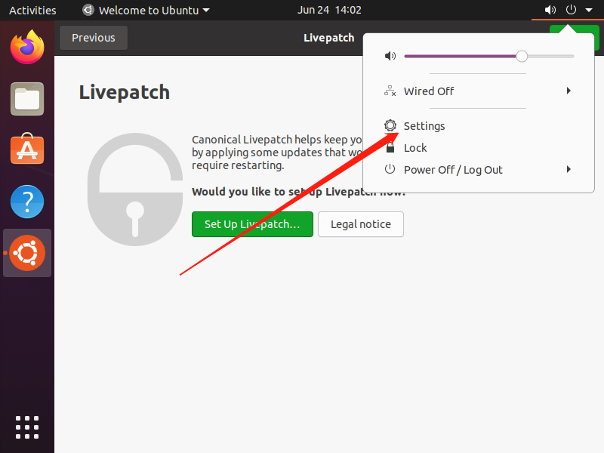
Task: Expand the Power Off / Log Out submenu
Action: point(569,170)
